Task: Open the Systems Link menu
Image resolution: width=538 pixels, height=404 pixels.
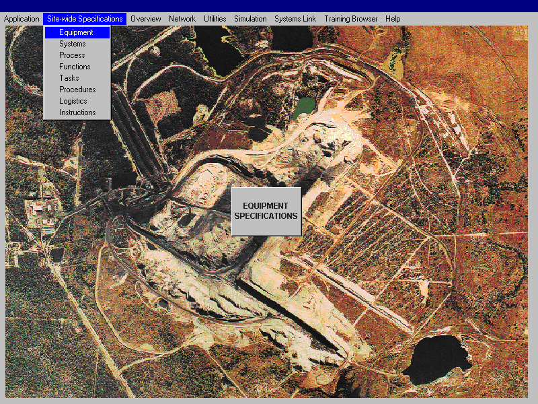Action: [x=295, y=19]
